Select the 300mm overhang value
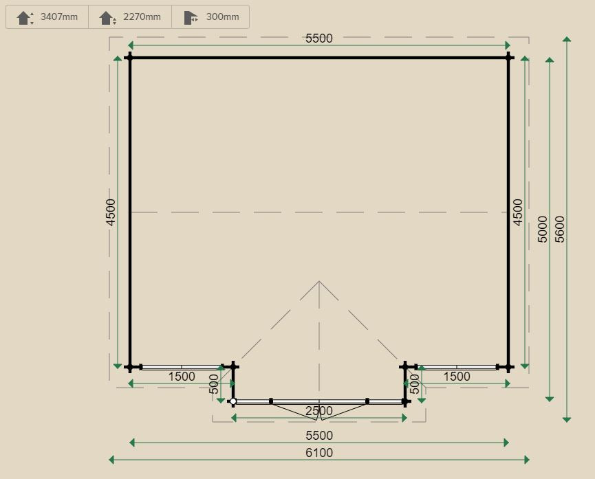The image size is (595, 479). pos(222,17)
